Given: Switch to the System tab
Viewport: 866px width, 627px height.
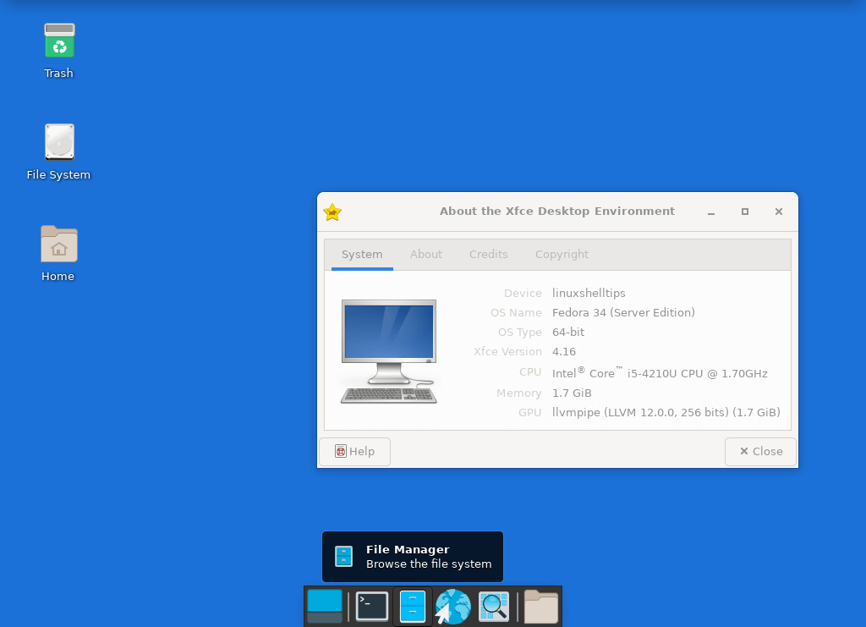Looking at the screenshot, I should pos(362,254).
